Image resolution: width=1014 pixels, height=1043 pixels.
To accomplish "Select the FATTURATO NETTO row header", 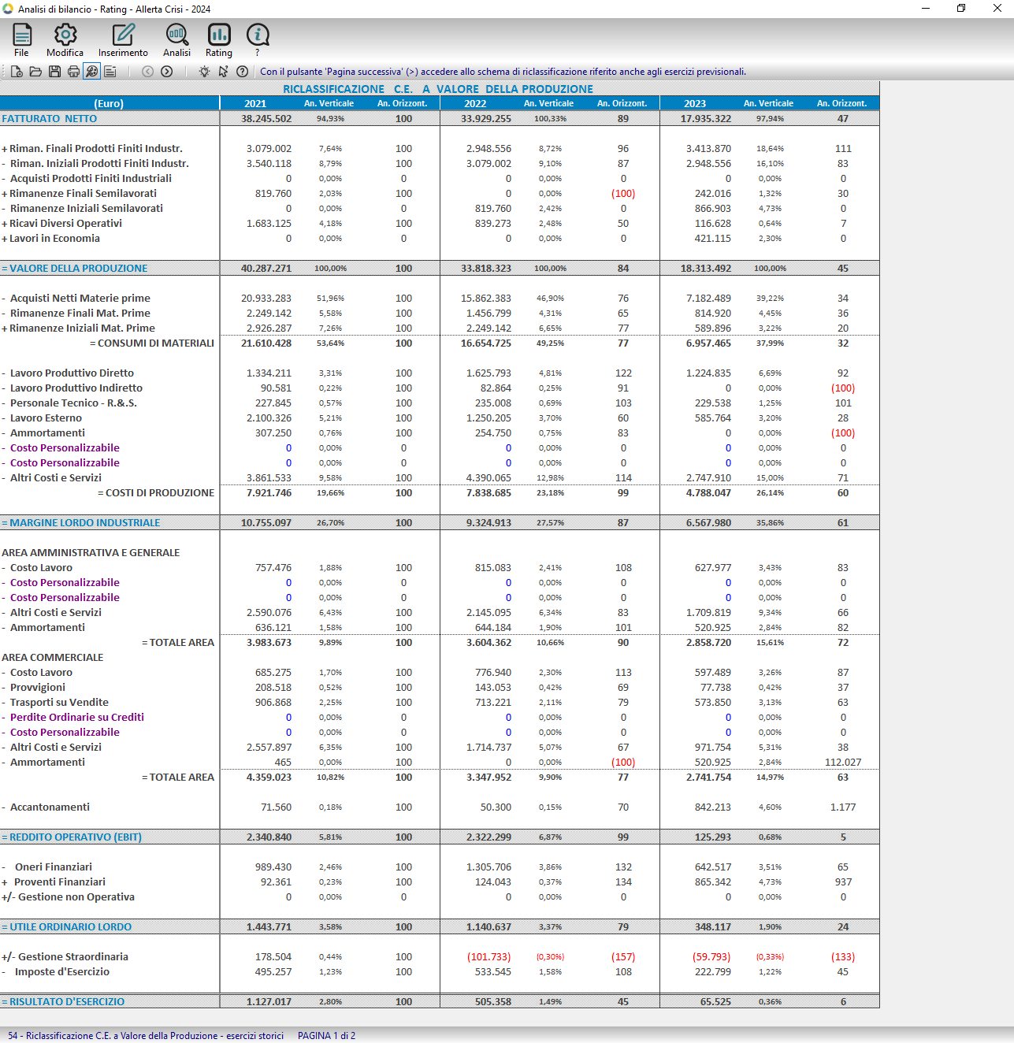I will click(50, 119).
